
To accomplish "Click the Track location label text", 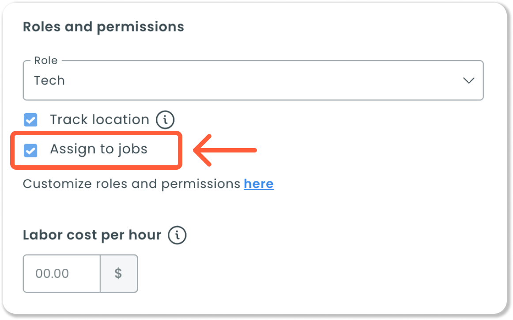I will click(99, 120).
